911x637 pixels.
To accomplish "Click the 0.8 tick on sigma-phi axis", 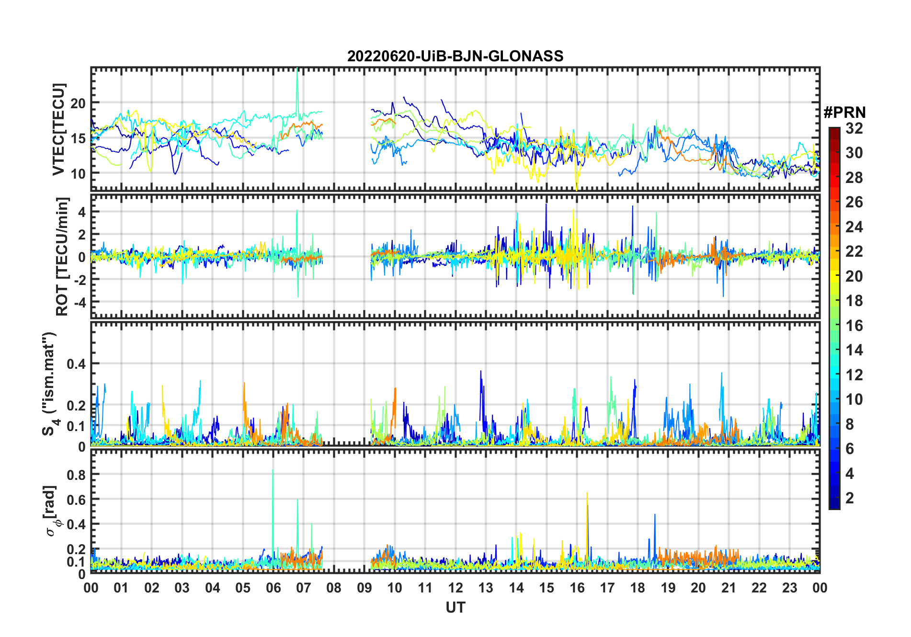I will click(x=76, y=475).
